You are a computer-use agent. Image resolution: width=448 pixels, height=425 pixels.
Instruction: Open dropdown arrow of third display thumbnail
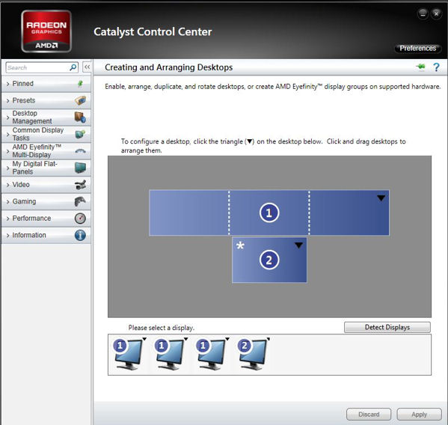[227, 339]
